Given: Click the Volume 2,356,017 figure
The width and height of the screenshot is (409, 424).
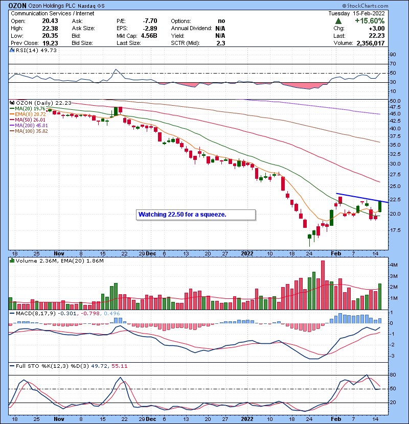Looking at the screenshot, I should coord(371,43).
